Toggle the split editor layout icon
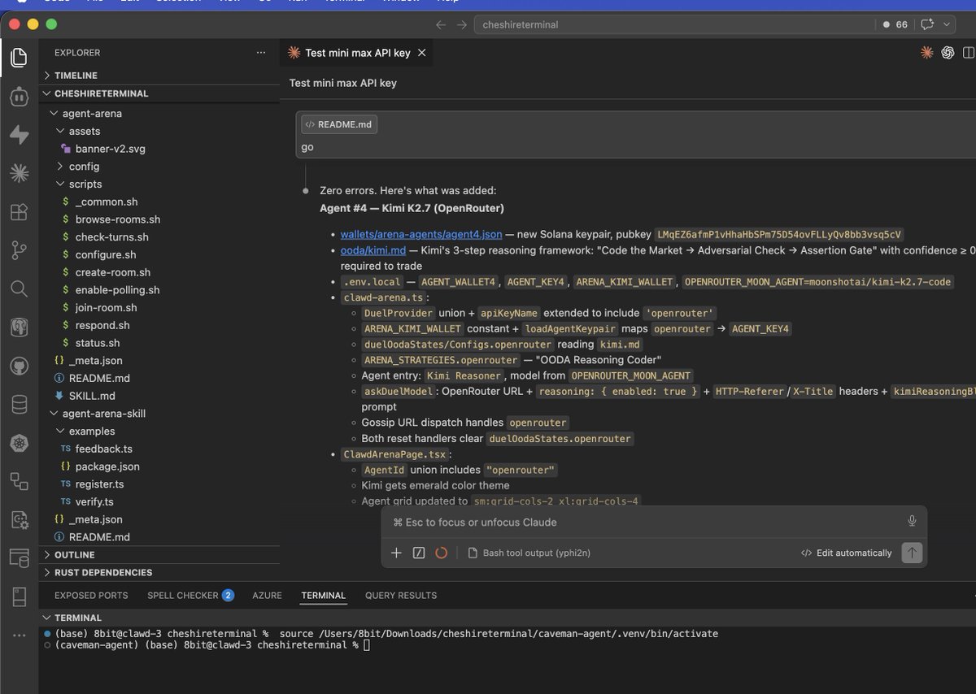Image resolution: width=976 pixels, height=694 pixels. tap(969, 53)
